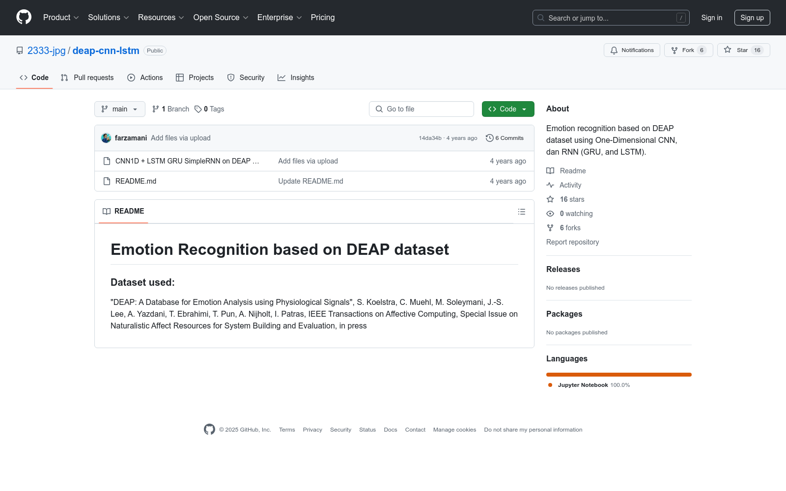Click the footer Manage cookies link
The height and width of the screenshot is (491, 786).
(455, 430)
